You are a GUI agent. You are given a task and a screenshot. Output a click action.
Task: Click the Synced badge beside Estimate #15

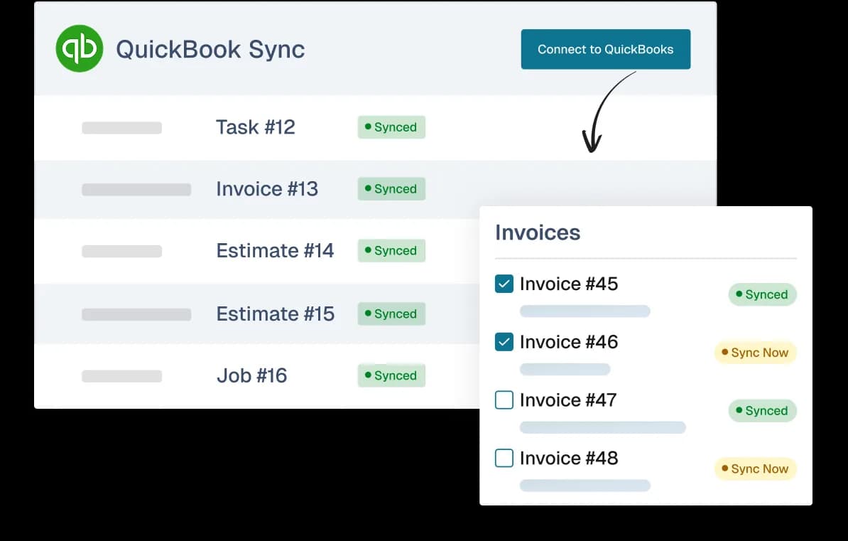(x=391, y=314)
